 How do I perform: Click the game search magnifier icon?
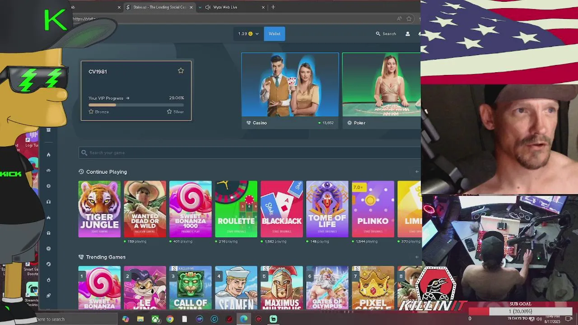point(84,153)
